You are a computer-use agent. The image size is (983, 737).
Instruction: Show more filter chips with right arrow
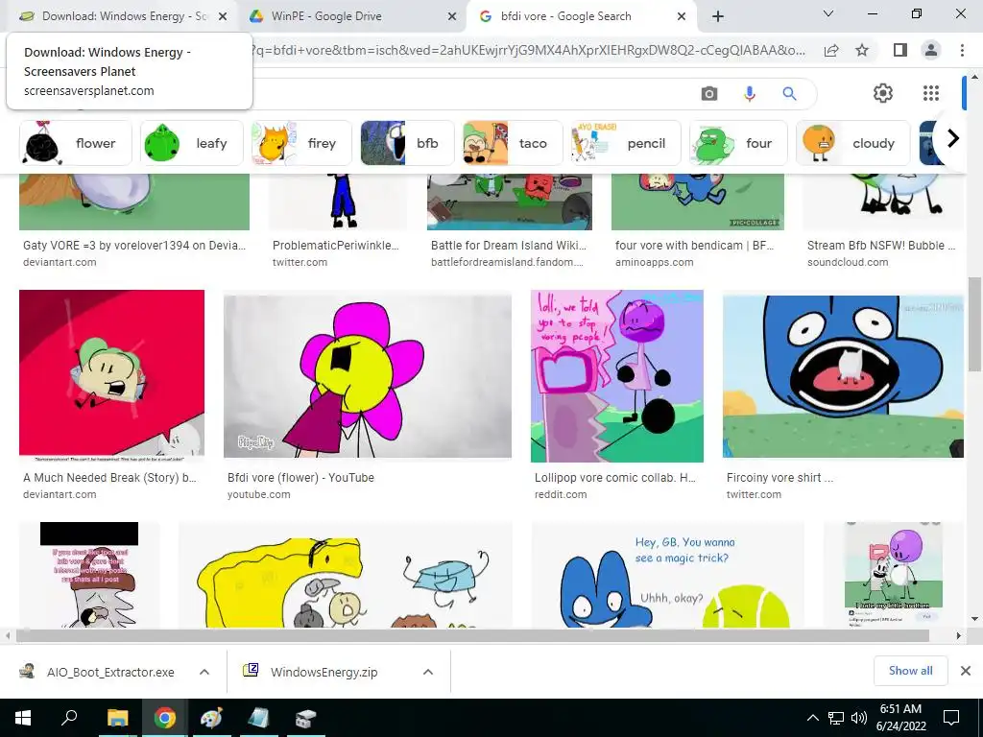tap(953, 138)
